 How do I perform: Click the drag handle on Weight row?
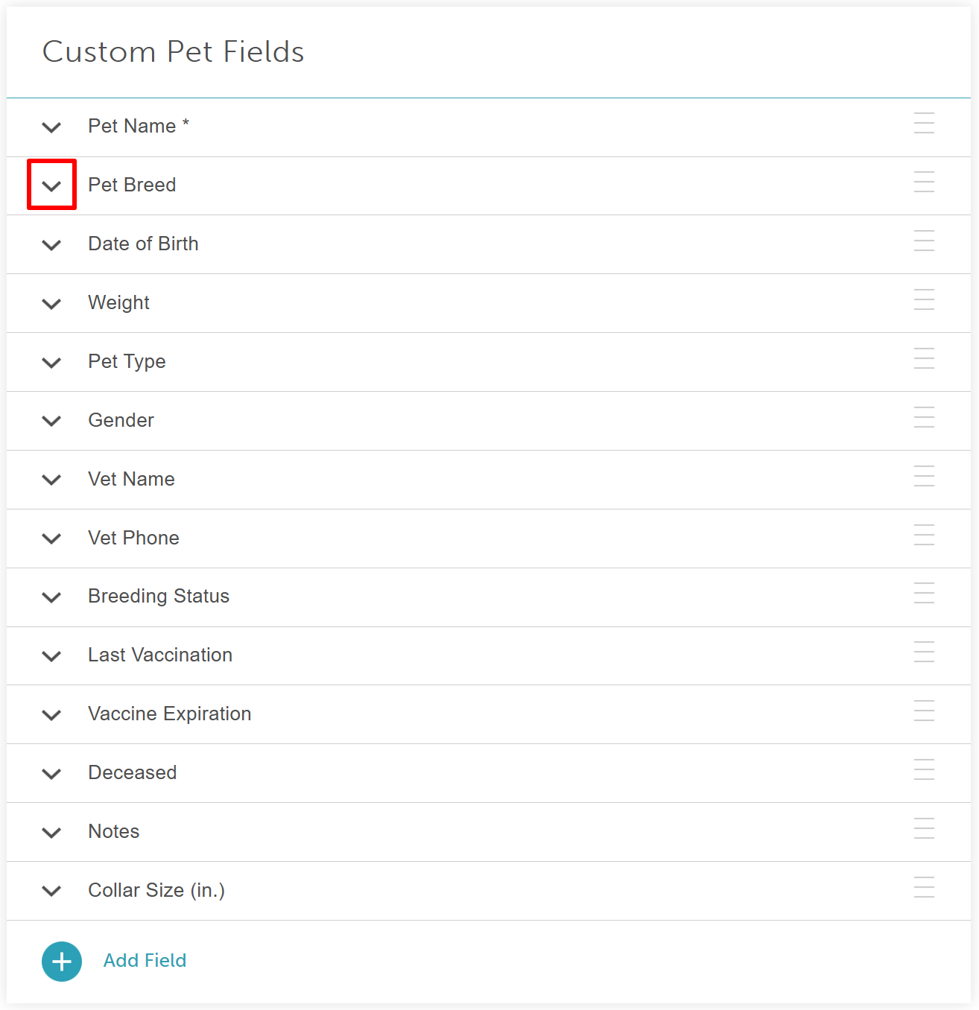924,299
